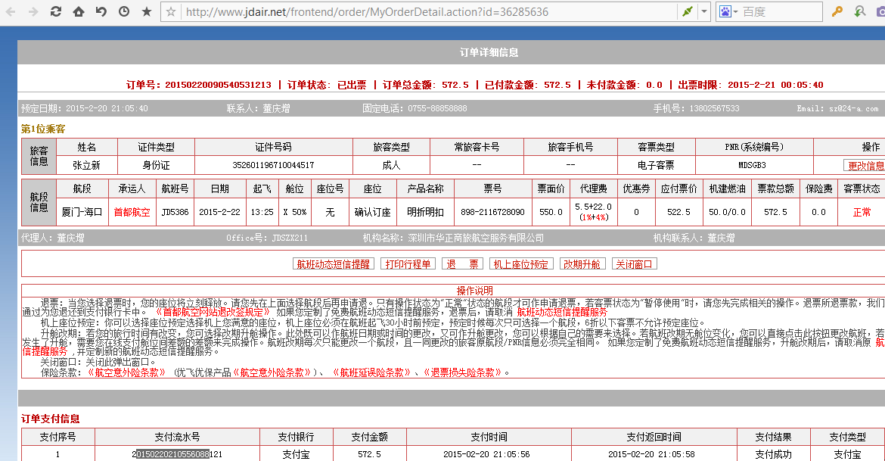Click the 改期升舱 button

point(582,264)
